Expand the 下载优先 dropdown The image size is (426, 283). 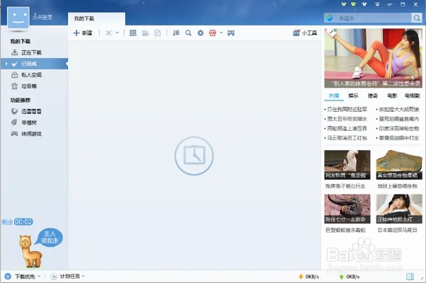(39, 276)
